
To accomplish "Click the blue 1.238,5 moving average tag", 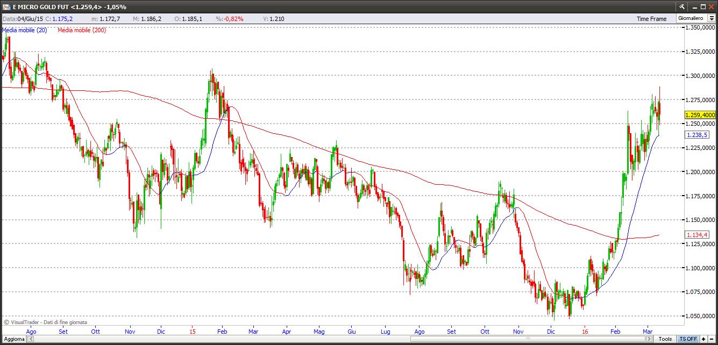I will [x=697, y=135].
